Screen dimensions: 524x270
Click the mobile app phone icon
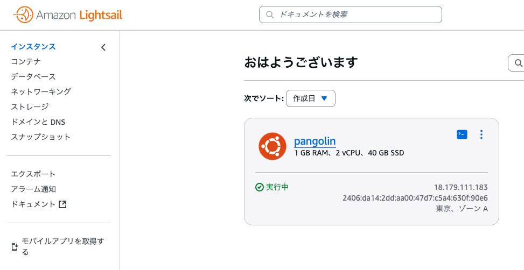[x=15, y=247]
